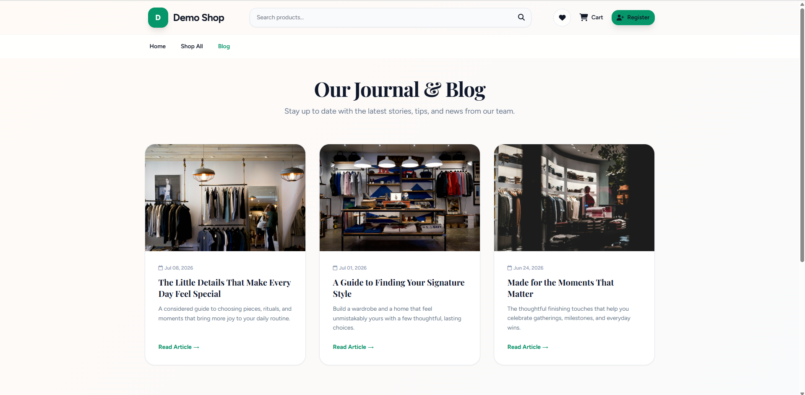Click the 'A considered guide to choosing pieces' excerpt

(x=225, y=314)
